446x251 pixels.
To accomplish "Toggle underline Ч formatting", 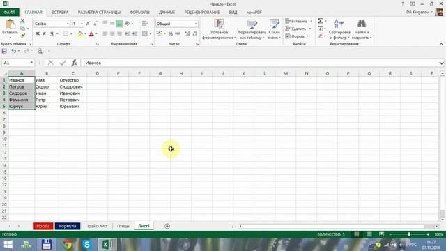I will pos(52,34).
